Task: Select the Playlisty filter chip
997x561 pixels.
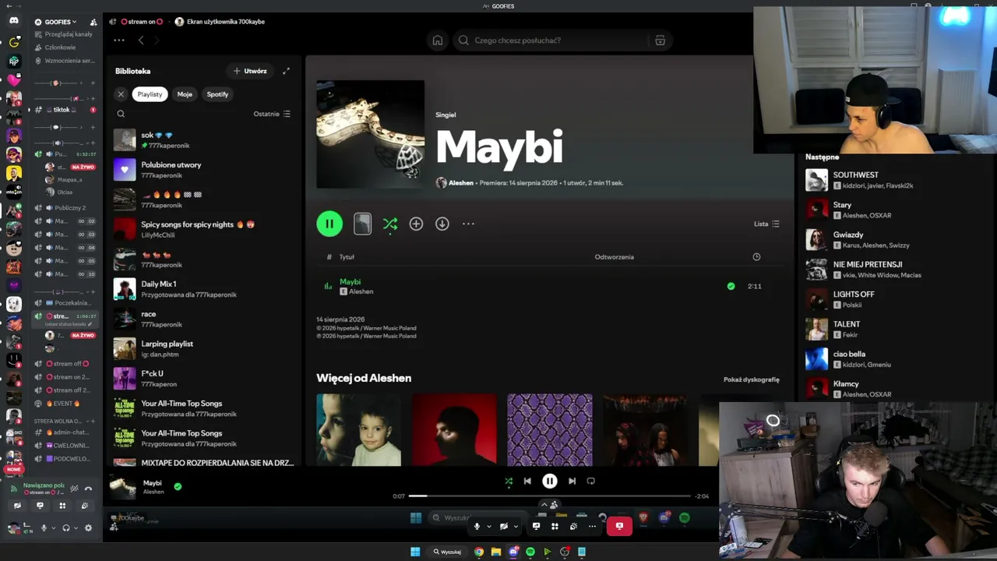Action: point(150,94)
